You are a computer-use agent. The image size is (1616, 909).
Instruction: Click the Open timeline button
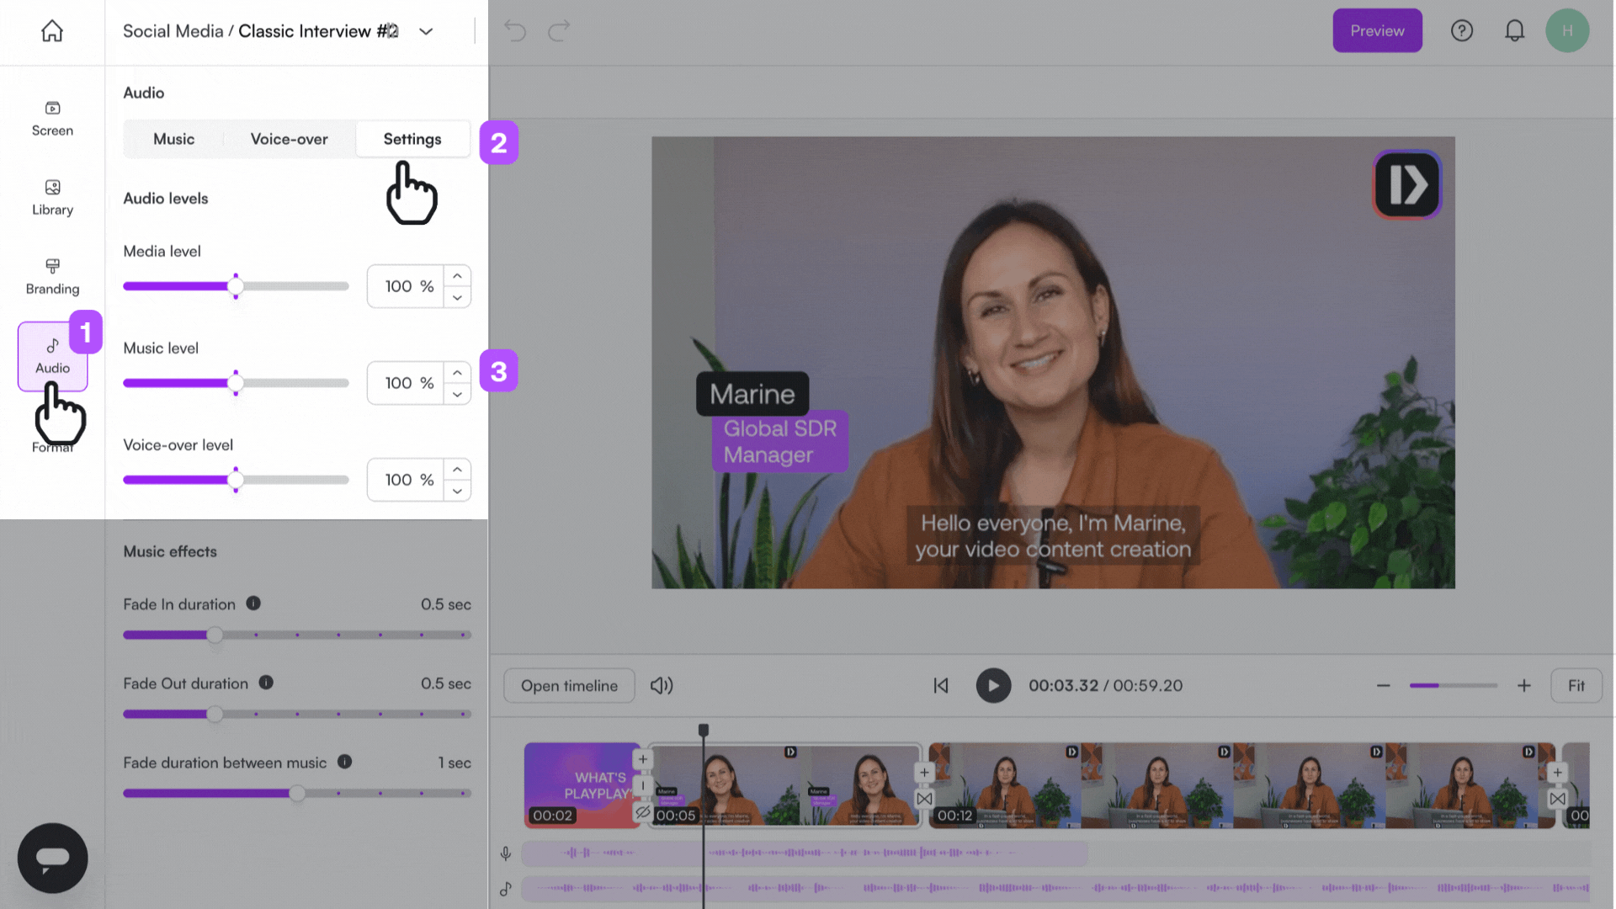569,685
